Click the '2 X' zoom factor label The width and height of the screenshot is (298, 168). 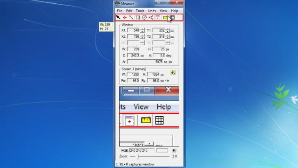tap(175, 156)
